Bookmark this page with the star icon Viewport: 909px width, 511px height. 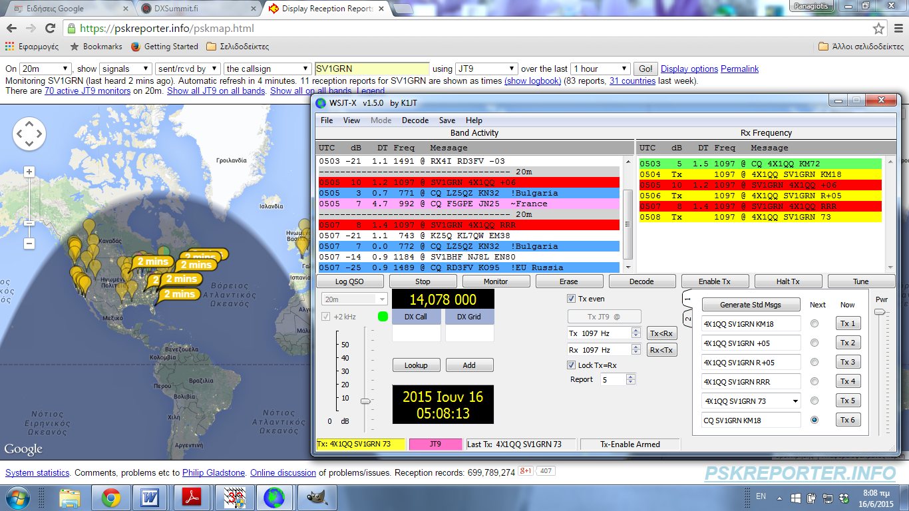878,29
